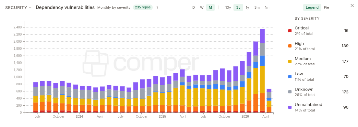Click the 2025 x-axis label
Screen dimensions: 358x127
point(162,117)
